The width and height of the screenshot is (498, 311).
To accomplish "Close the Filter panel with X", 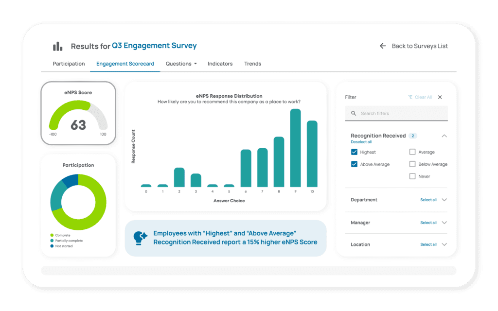I will (x=440, y=97).
